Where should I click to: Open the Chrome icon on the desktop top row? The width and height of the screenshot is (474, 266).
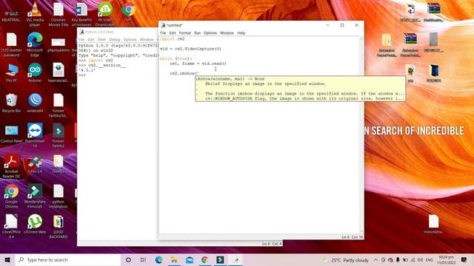(129, 12)
